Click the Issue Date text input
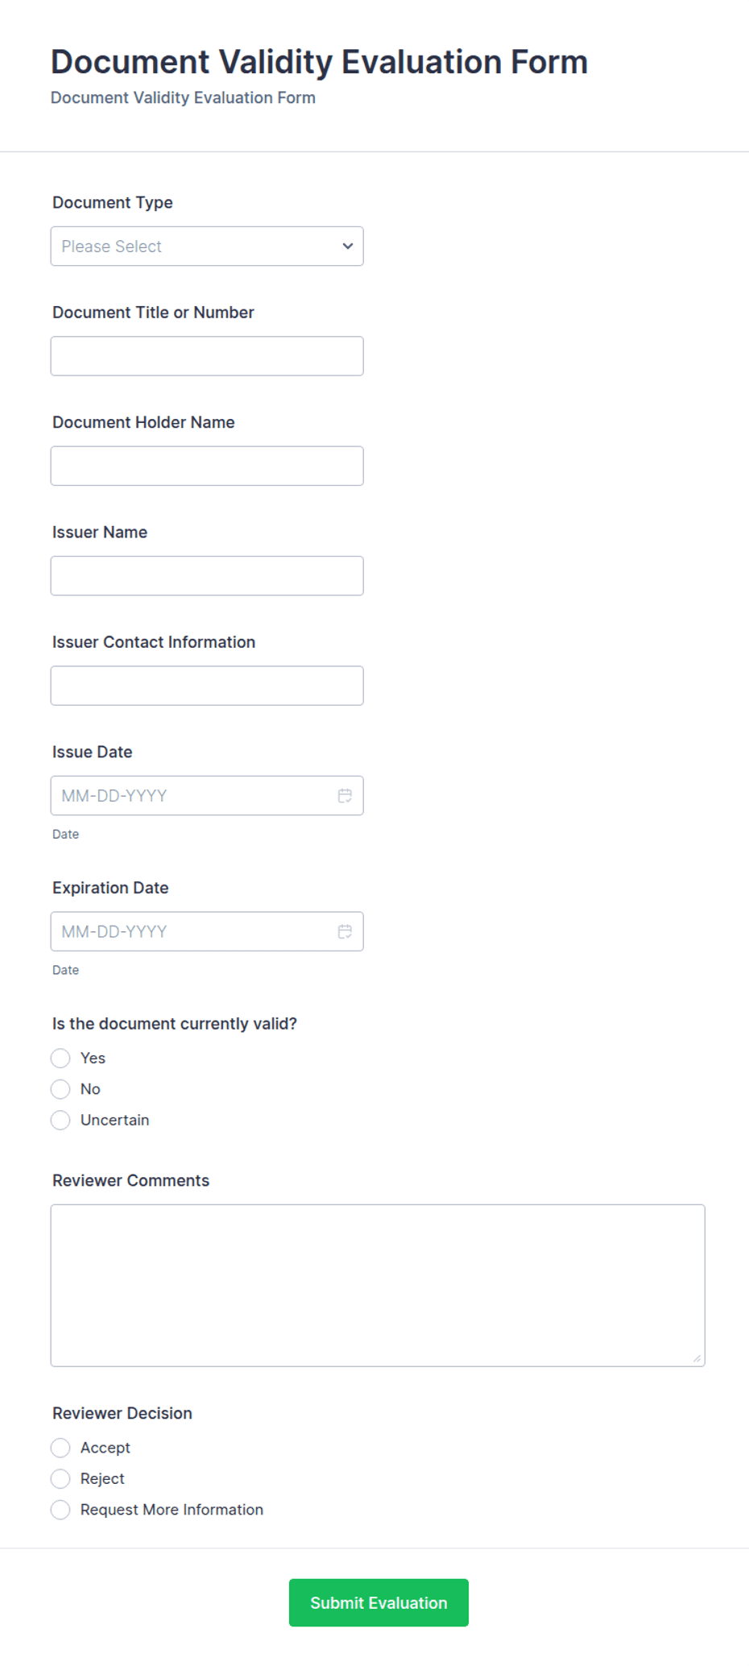 click(x=193, y=796)
